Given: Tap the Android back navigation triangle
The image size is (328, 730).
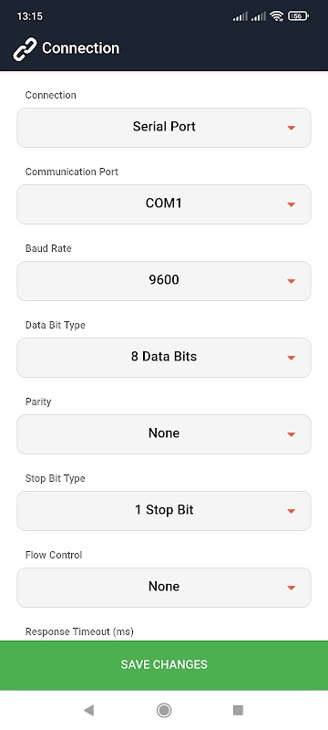Looking at the screenshot, I should coord(88,710).
